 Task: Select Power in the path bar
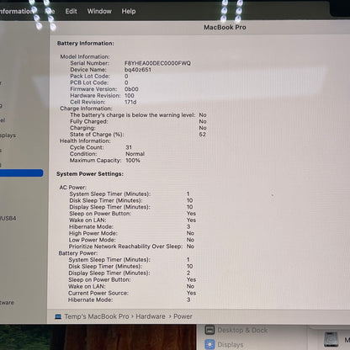[x=183, y=316]
